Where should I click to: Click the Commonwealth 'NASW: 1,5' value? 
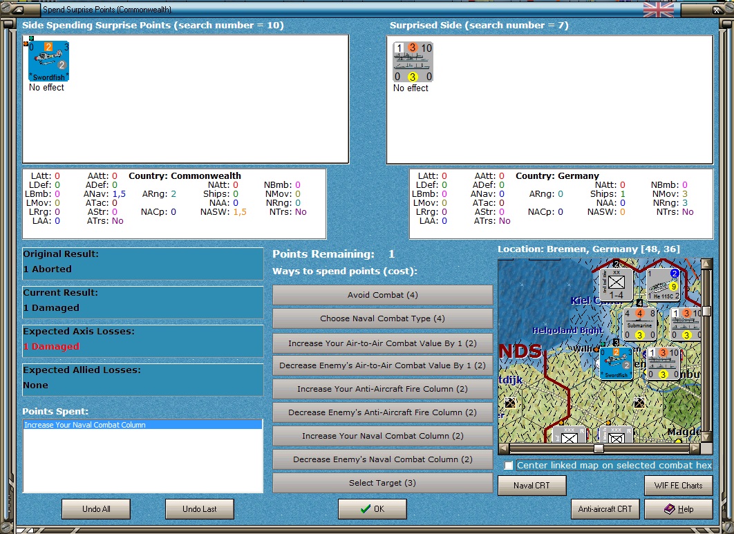[x=240, y=212]
